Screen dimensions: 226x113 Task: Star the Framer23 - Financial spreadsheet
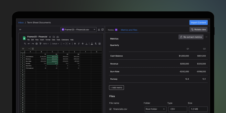pos(50,37)
